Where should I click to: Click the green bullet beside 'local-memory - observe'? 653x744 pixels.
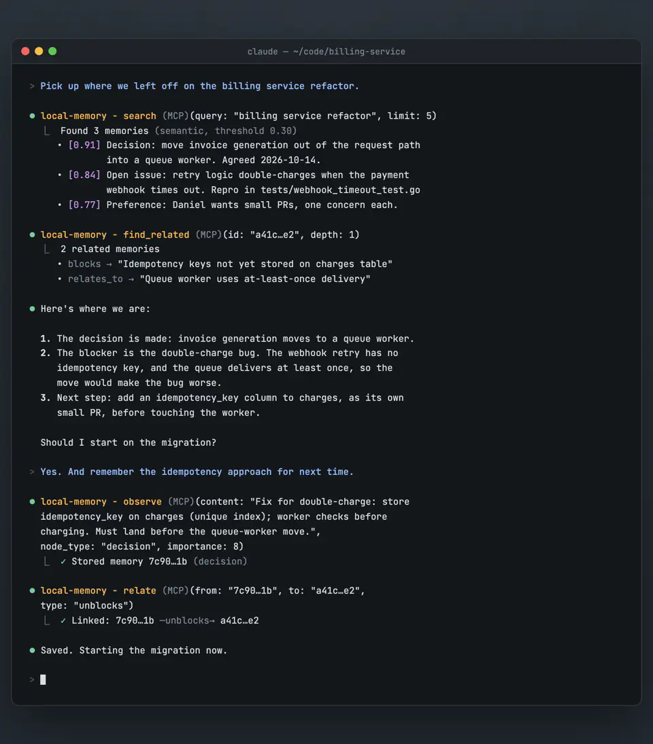pos(32,501)
